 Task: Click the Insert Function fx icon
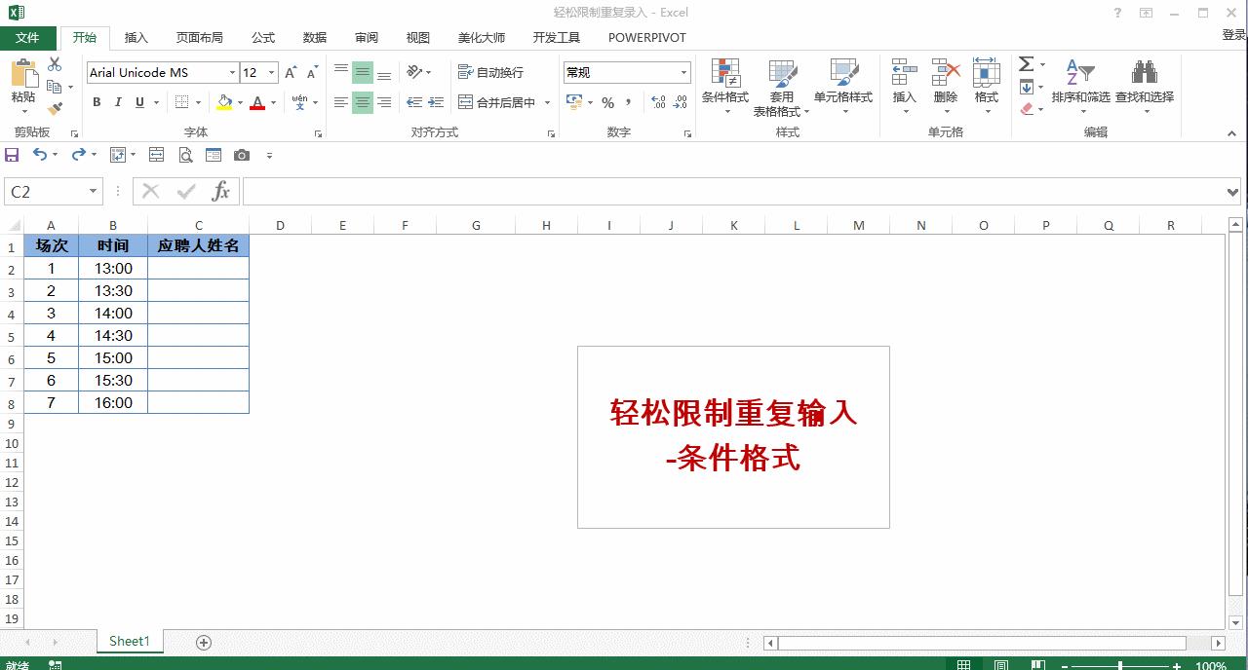point(220,191)
